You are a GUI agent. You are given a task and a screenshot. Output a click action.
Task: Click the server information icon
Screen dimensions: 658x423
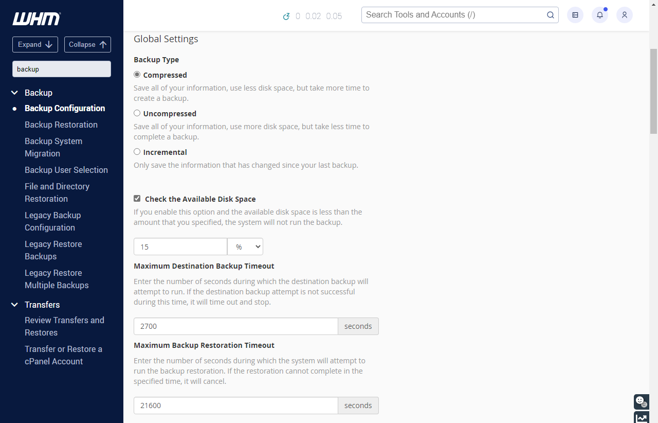575,14
